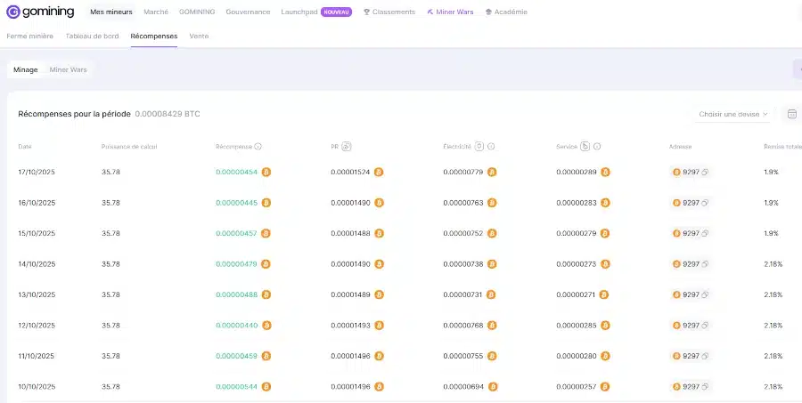The height and width of the screenshot is (403, 802).
Task: Open the Tableau de bord tab
Action: pyautogui.click(x=92, y=36)
